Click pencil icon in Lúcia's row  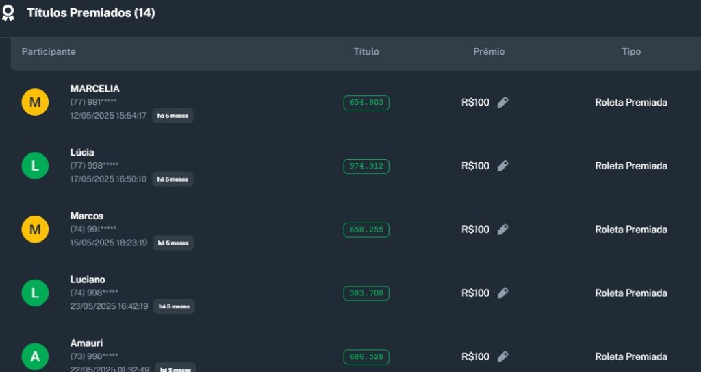[x=502, y=166]
